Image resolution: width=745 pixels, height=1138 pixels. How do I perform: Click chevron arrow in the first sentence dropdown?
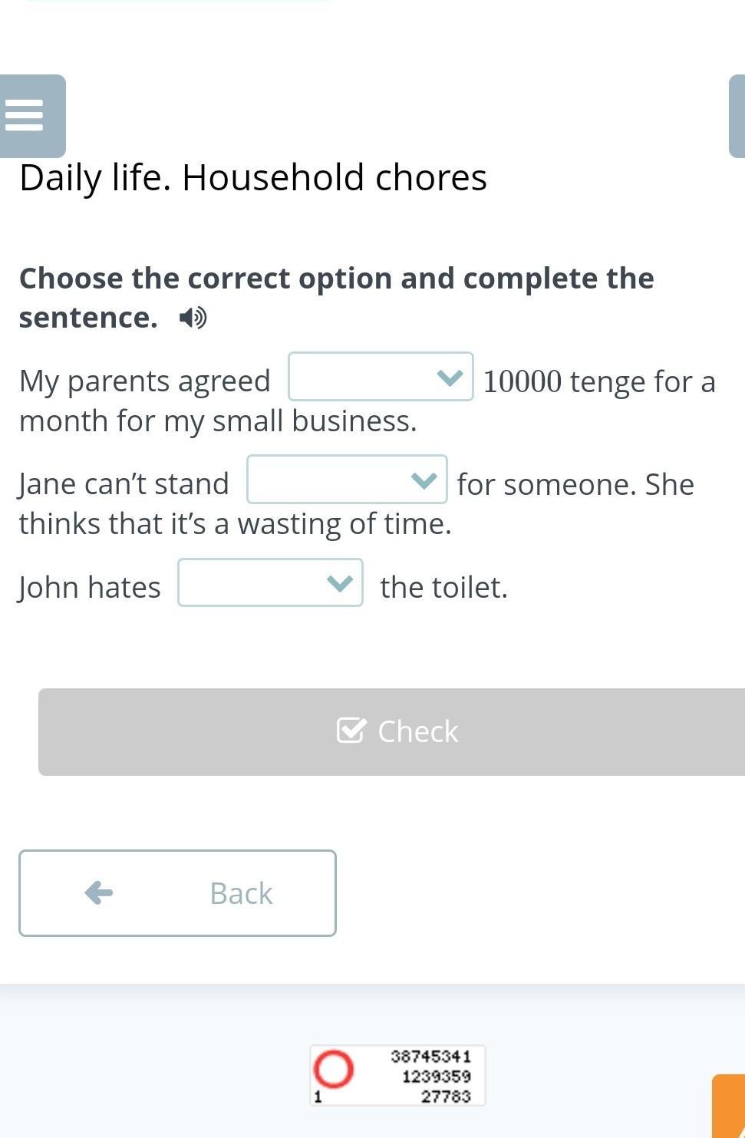450,377
